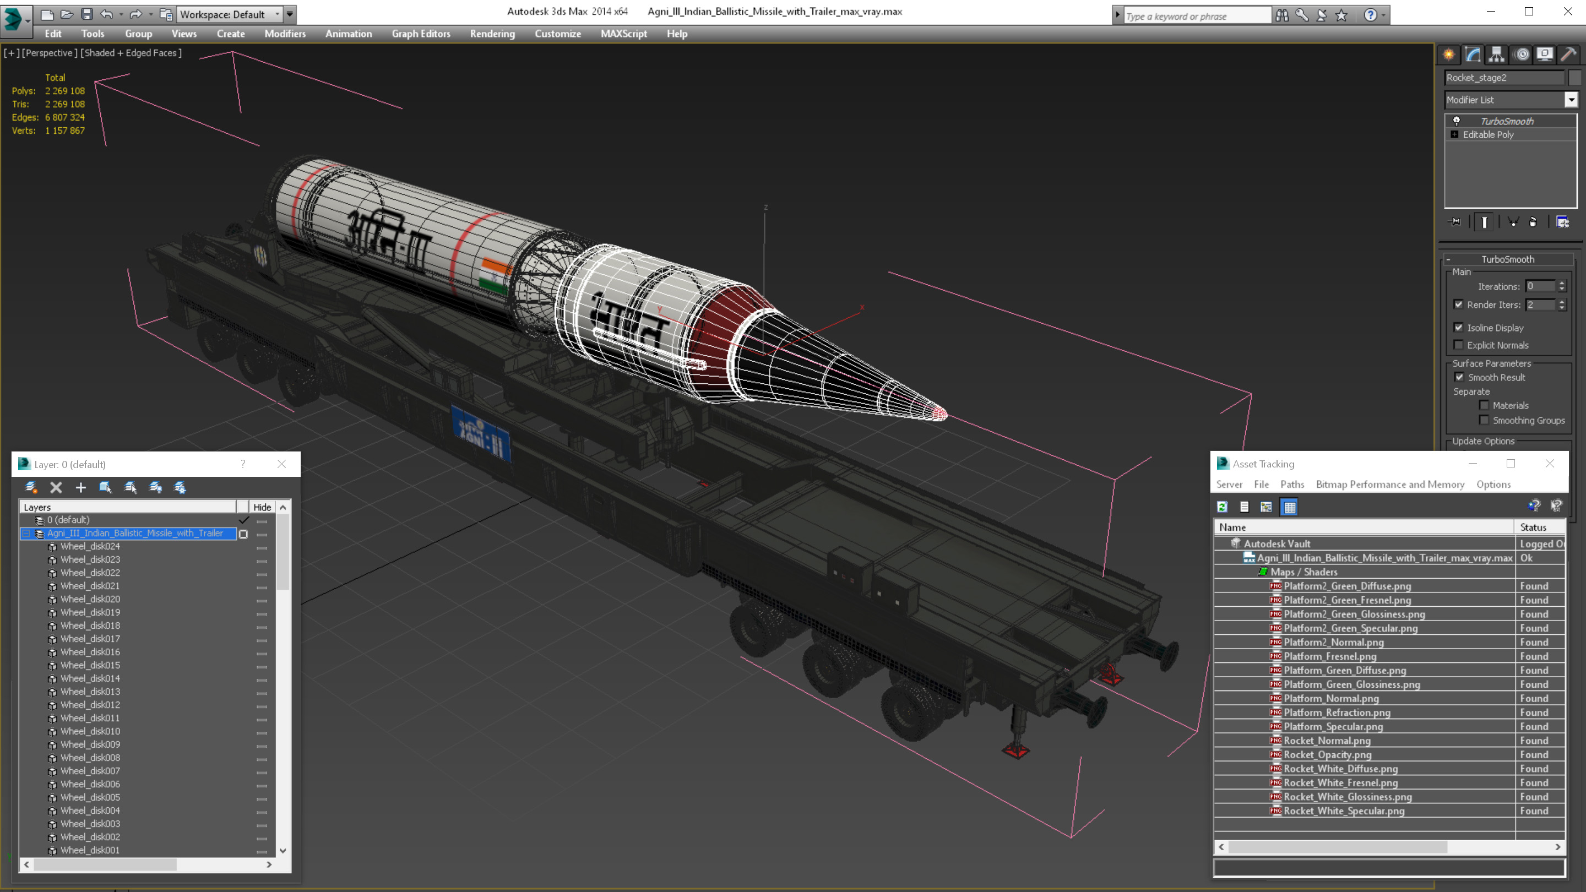Open the Rendering menu
Image resolution: width=1586 pixels, height=892 pixels.
point(492,34)
